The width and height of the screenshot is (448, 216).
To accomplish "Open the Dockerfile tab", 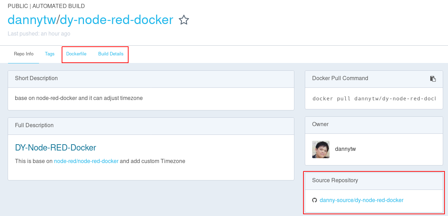I will [x=76, y=54].
